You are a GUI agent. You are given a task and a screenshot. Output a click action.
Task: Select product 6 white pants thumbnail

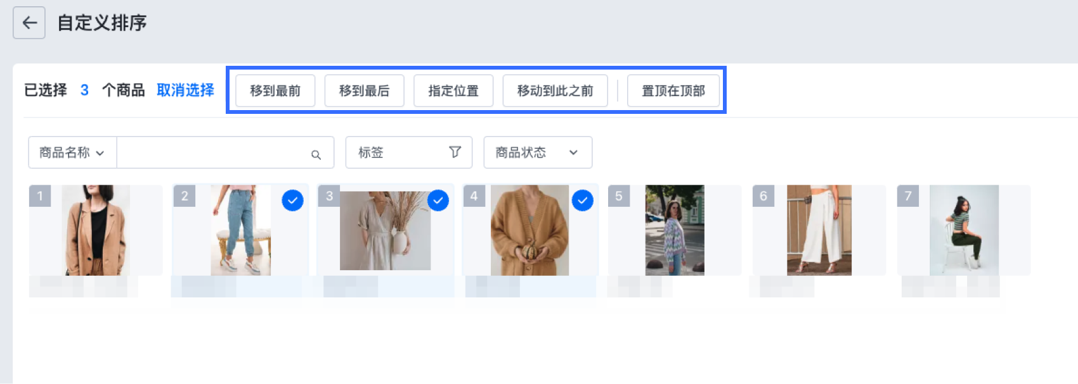click(819, 230)
